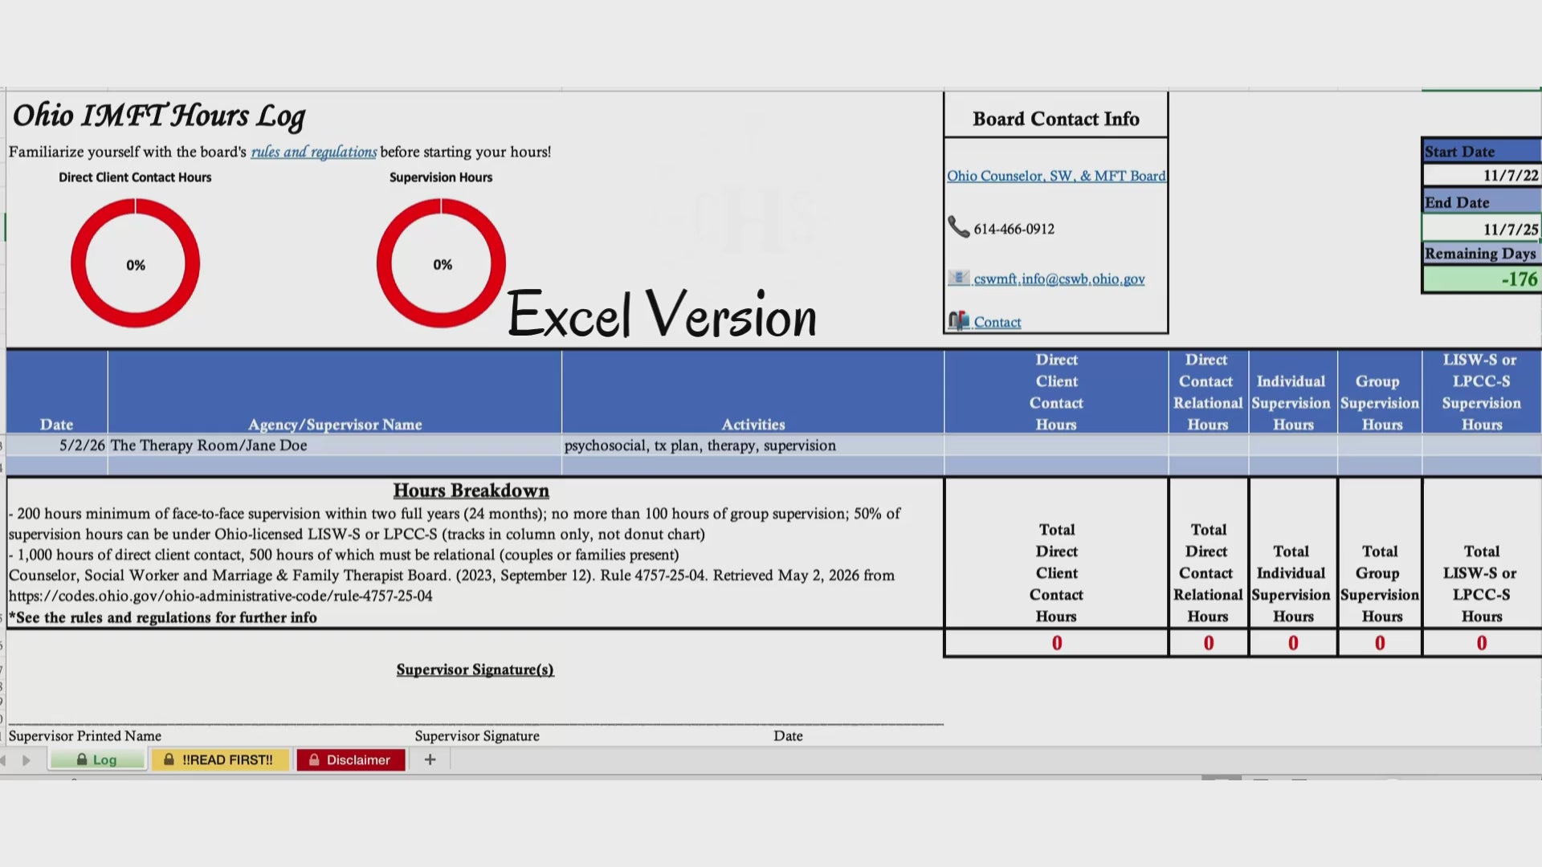Select The Therapy Room/Jane Doe cell
Image resolution: width=1542 pixels, height=867 pixels.
(335, 446)
